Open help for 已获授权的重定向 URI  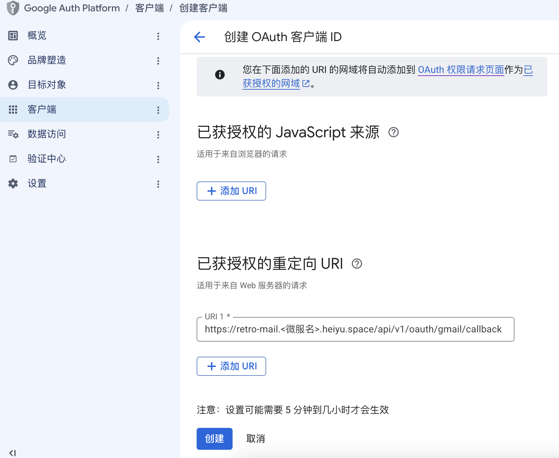357,264
